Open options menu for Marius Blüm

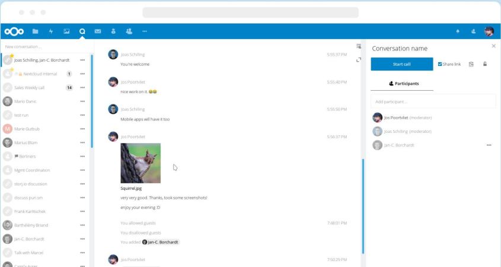[82, 142]
